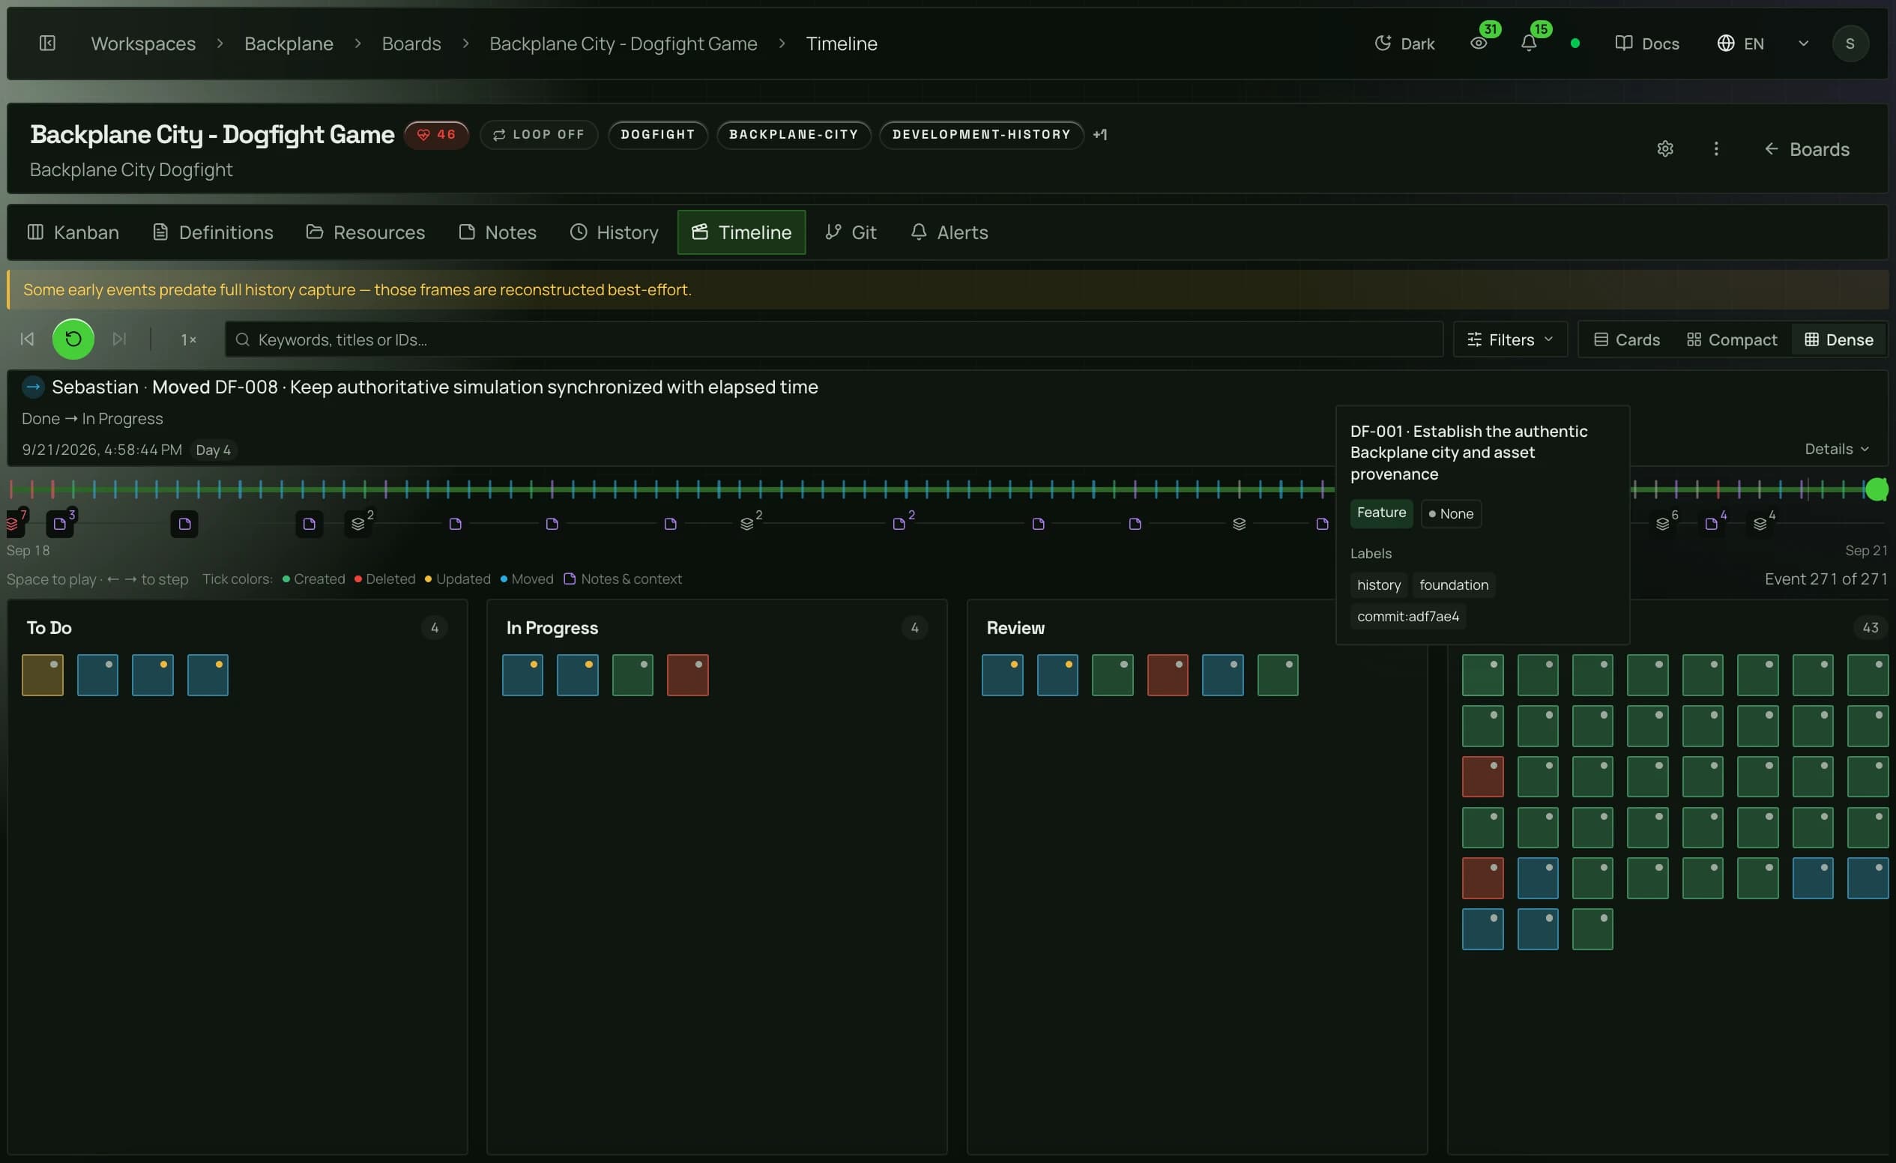This screenshot has height=1163, width=1896.
Task: Select the yellow card in To Do
Action: 42,674
